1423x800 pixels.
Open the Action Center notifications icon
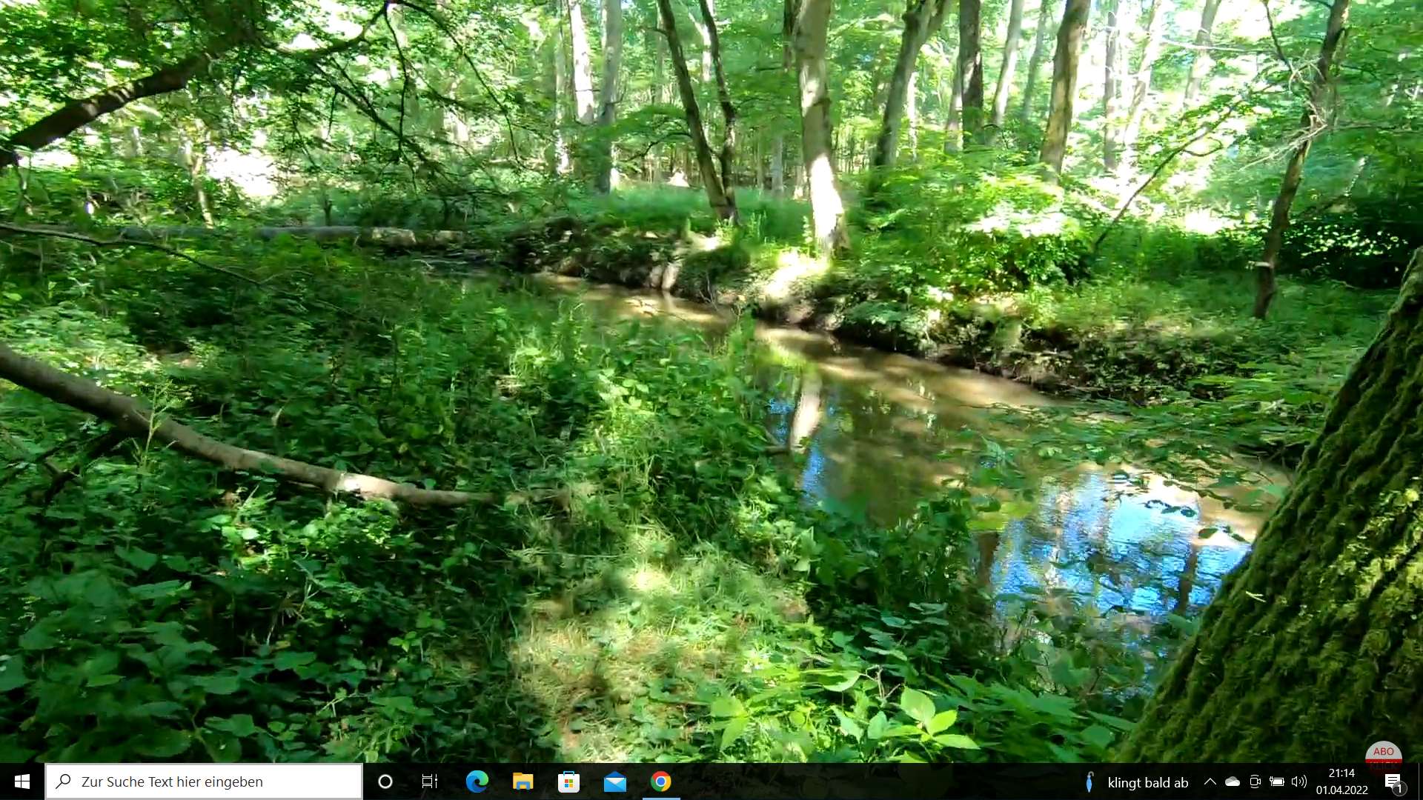[1393, 781]
